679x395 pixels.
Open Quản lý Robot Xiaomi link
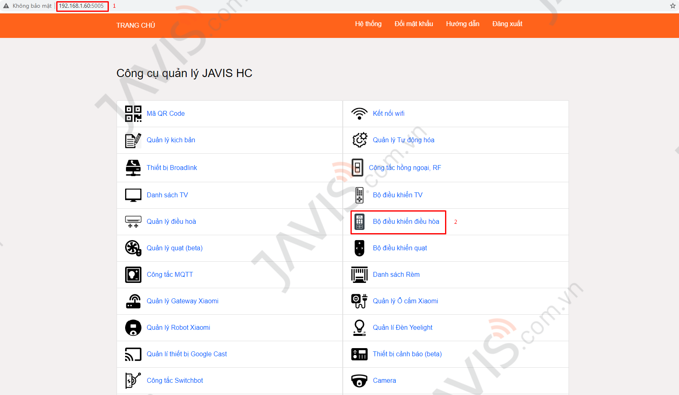pos(179,328)
